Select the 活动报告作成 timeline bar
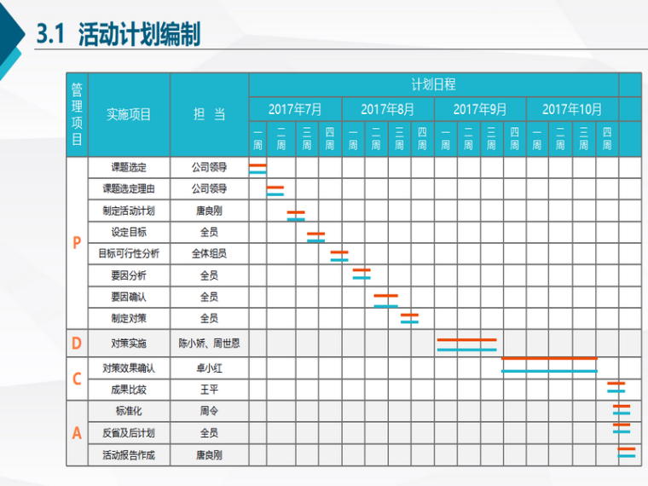 [627, 452]
